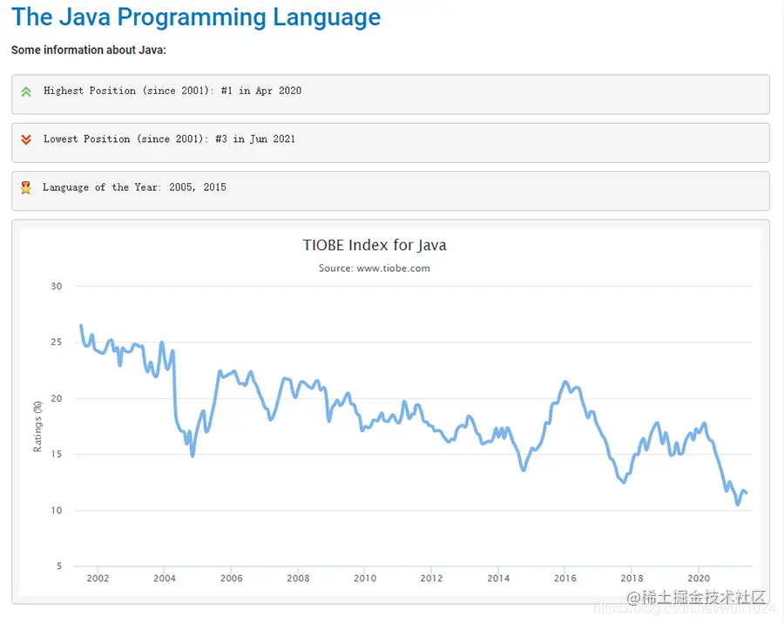Click the 20 value on the y-axis
784x624 pixels.
point(57,398)
